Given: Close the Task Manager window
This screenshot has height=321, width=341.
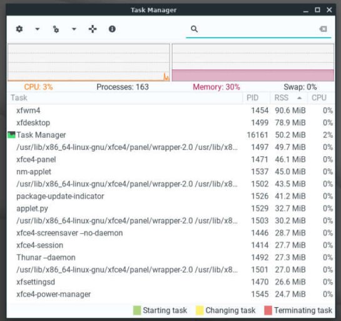Looking at the screenshot, I should pyautogui.click(x=329, y=10).
